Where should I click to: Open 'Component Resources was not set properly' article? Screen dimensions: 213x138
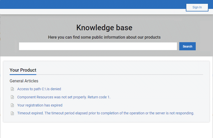(64, 97)
